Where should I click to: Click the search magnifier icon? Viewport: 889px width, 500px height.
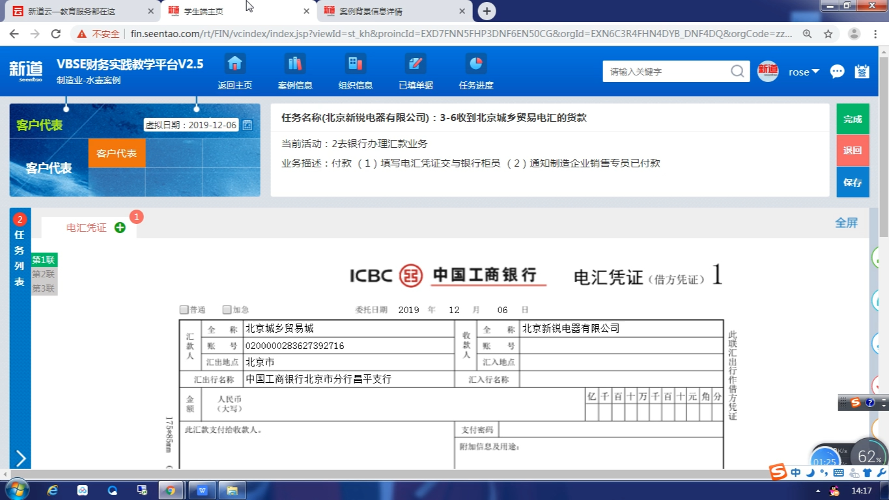click(737, 72)
